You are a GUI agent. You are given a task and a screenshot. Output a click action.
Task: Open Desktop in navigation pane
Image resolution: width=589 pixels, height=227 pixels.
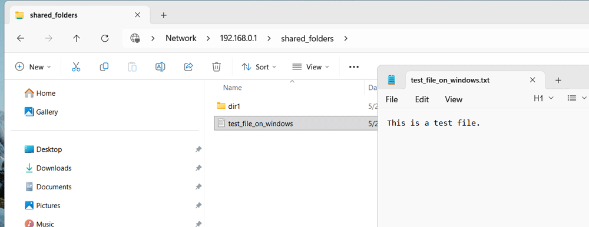point(43,149)
